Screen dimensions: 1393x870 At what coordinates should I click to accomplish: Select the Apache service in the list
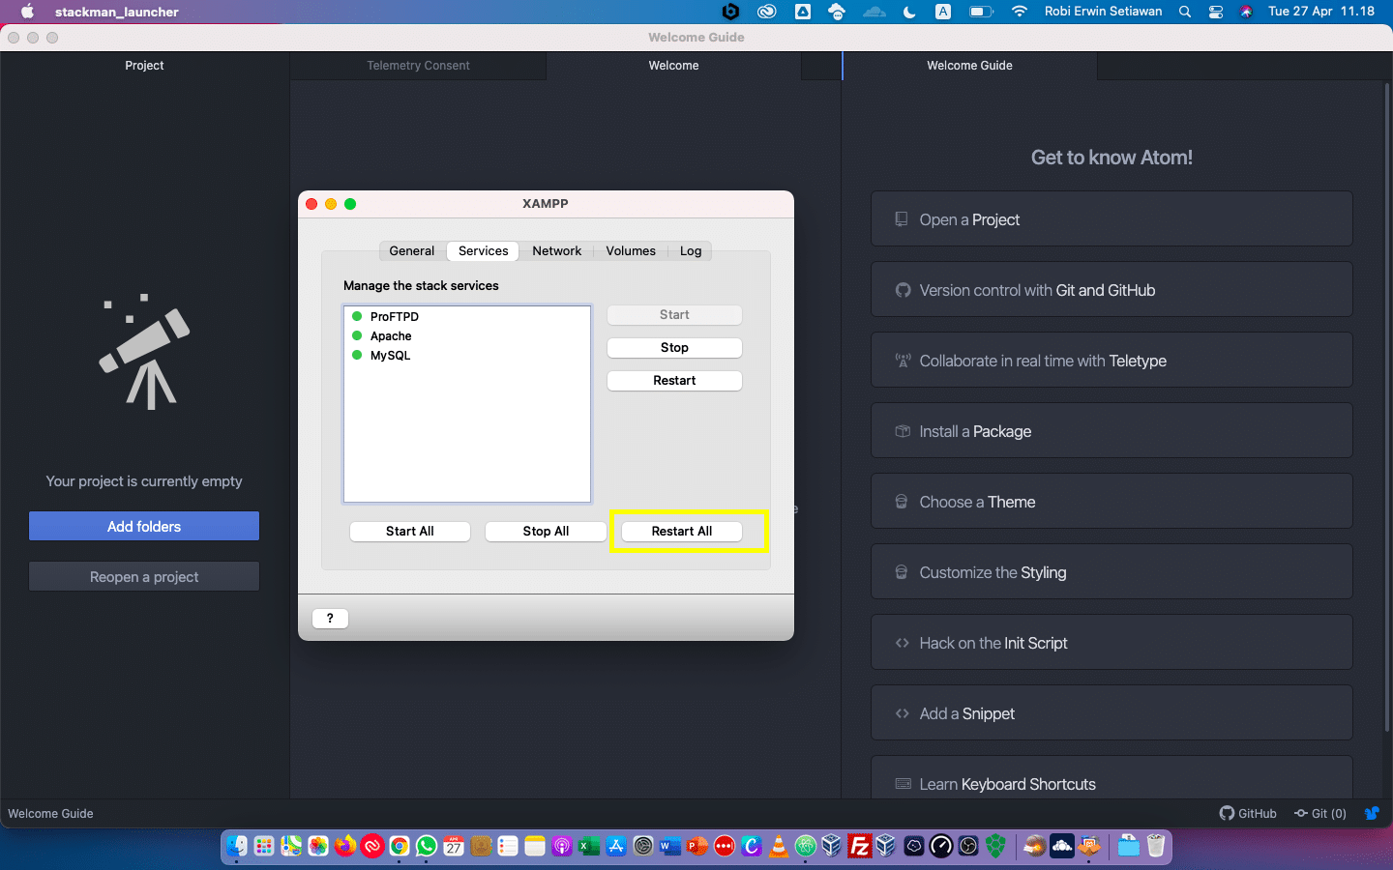point(467,336)
